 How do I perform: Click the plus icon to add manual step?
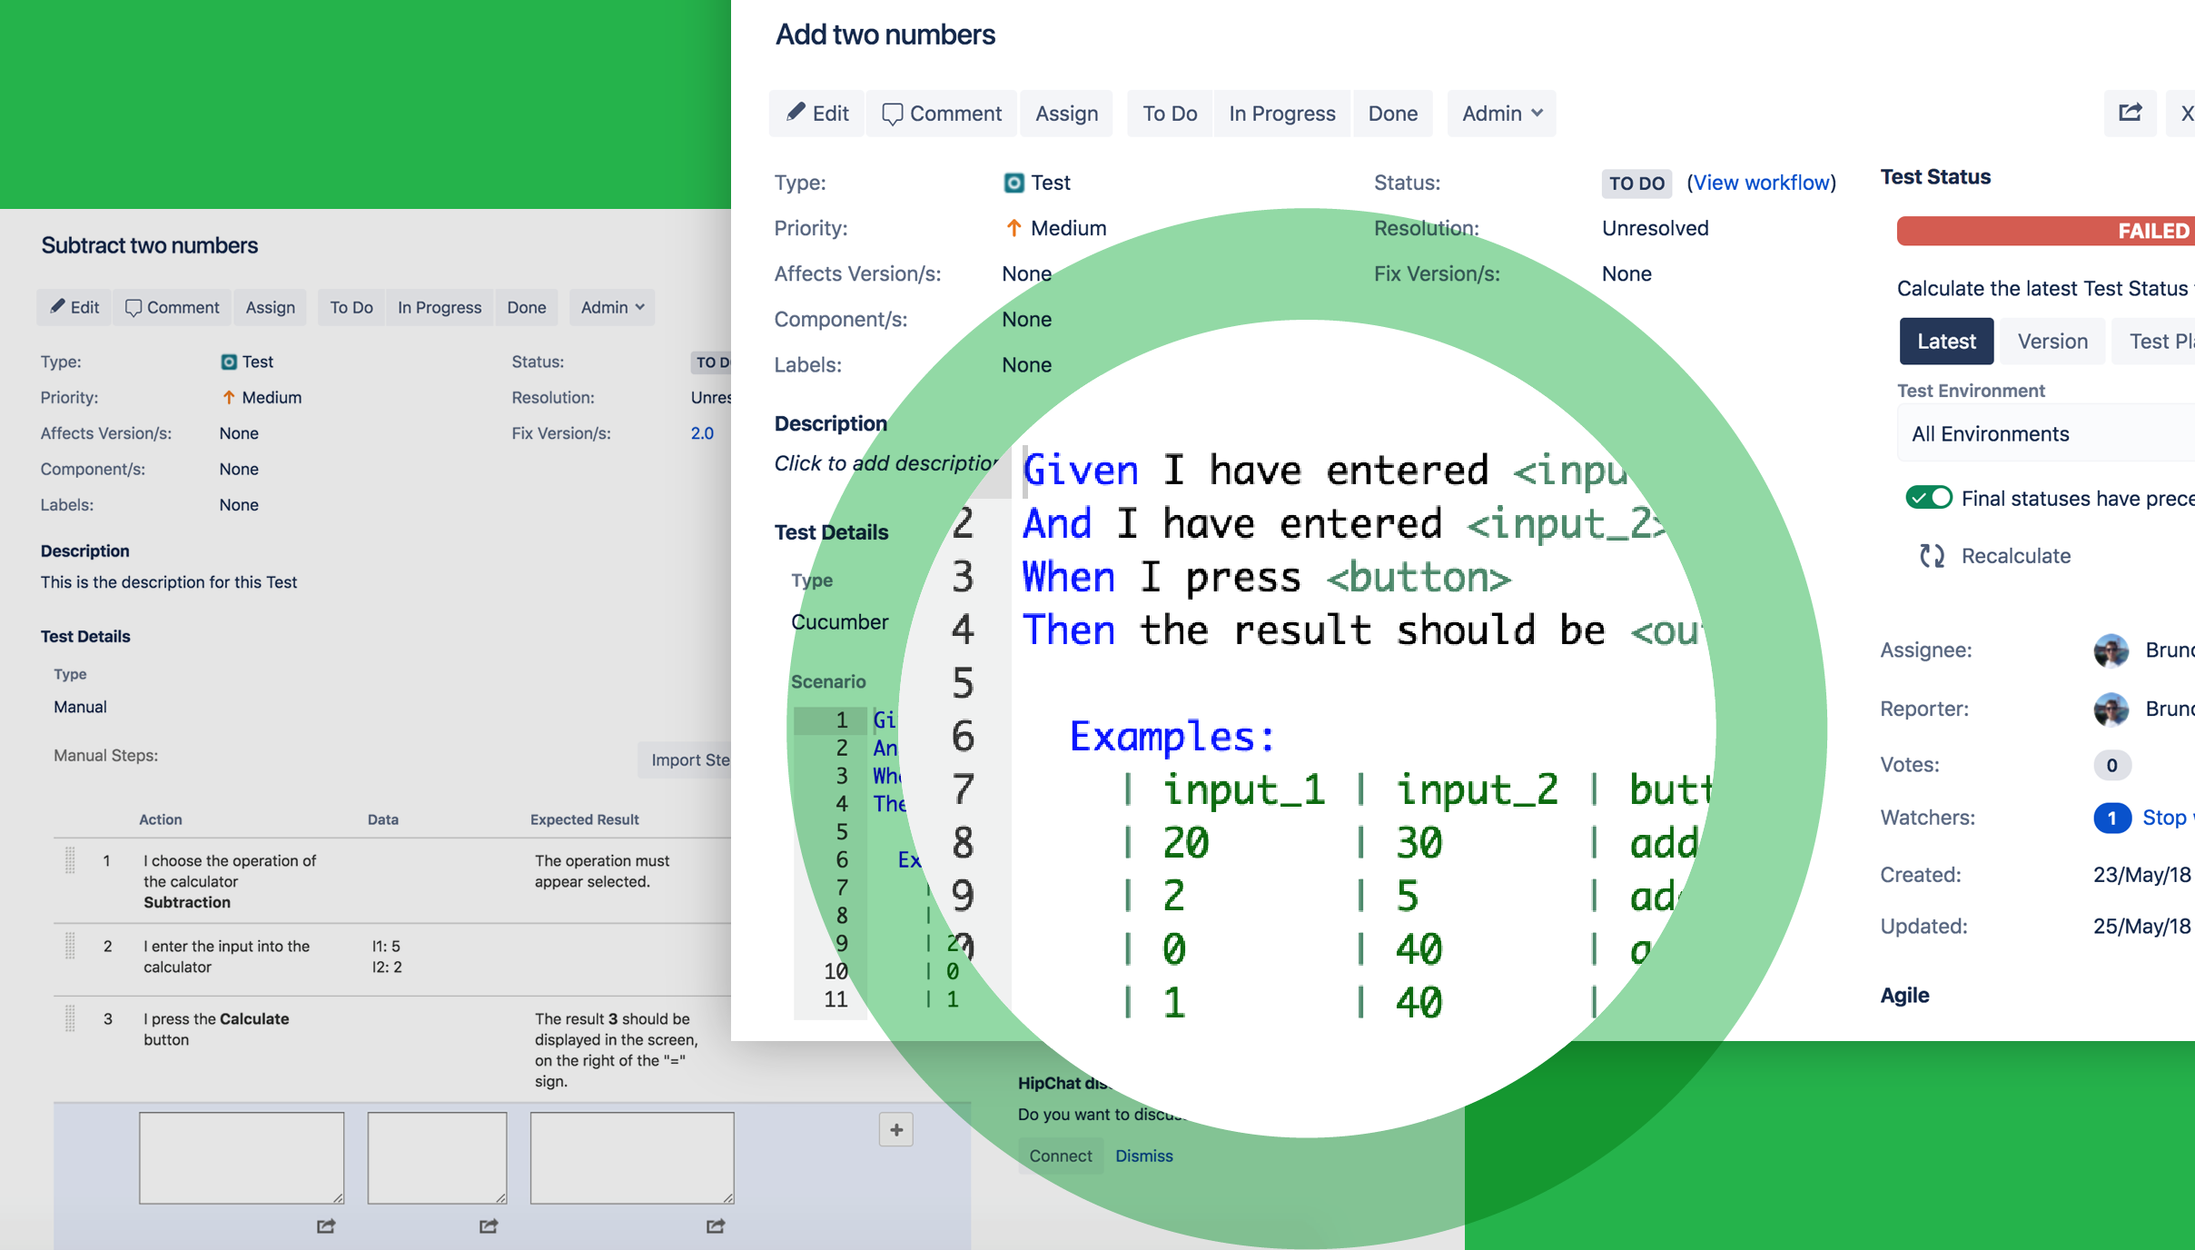point(895,1130)
